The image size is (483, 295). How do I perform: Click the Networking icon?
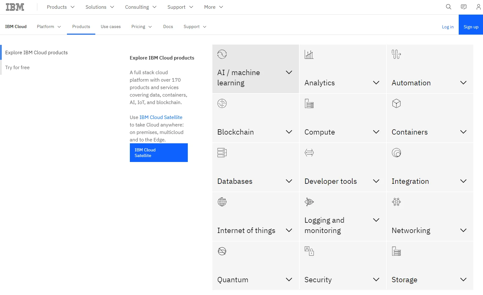(396, 202)
